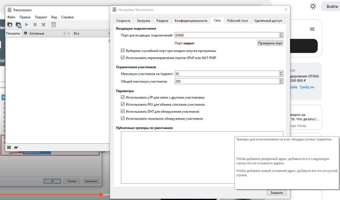Click the Порт закрыт status text
Viewport: 340px width, 200px height.
coord(185,43)
